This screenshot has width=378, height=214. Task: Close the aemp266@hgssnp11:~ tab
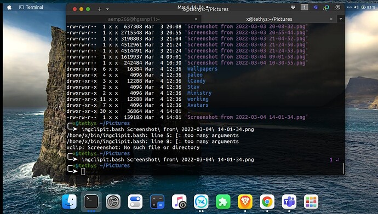(196, 19)
